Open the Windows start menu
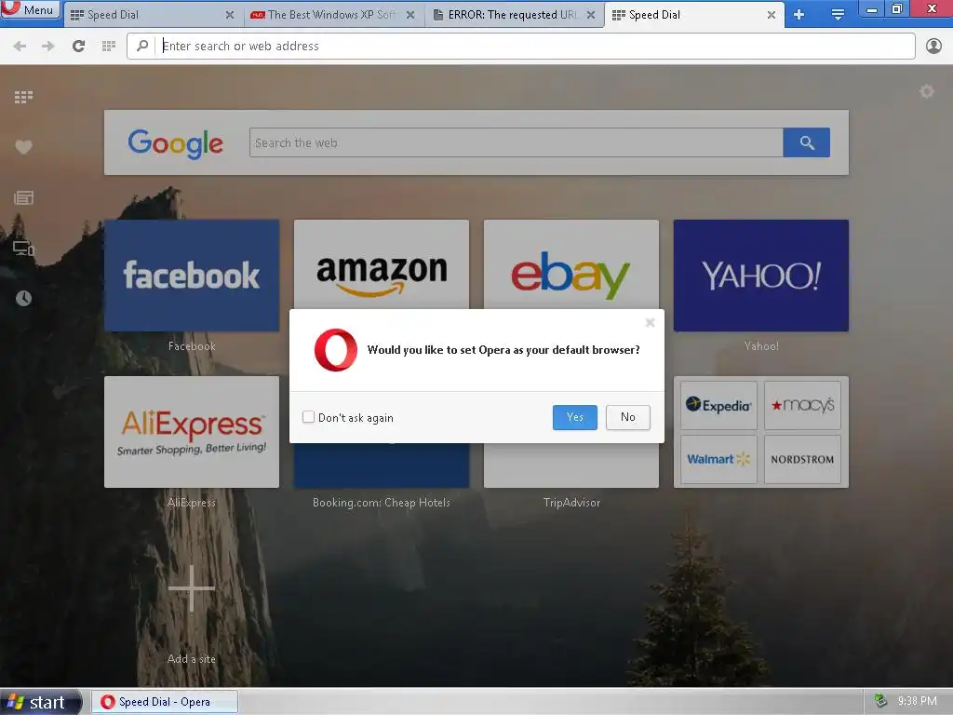 tap(41, 702)
